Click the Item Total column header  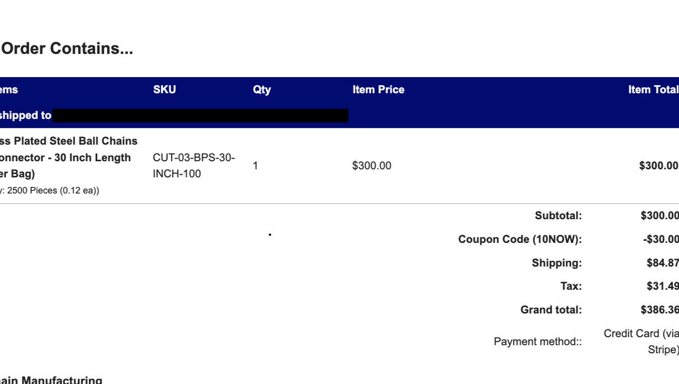[653, 90]
